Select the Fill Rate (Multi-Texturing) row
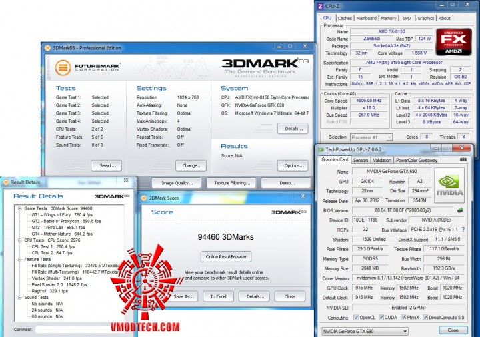The image size is (480, 337). click(x=75, y=272)
